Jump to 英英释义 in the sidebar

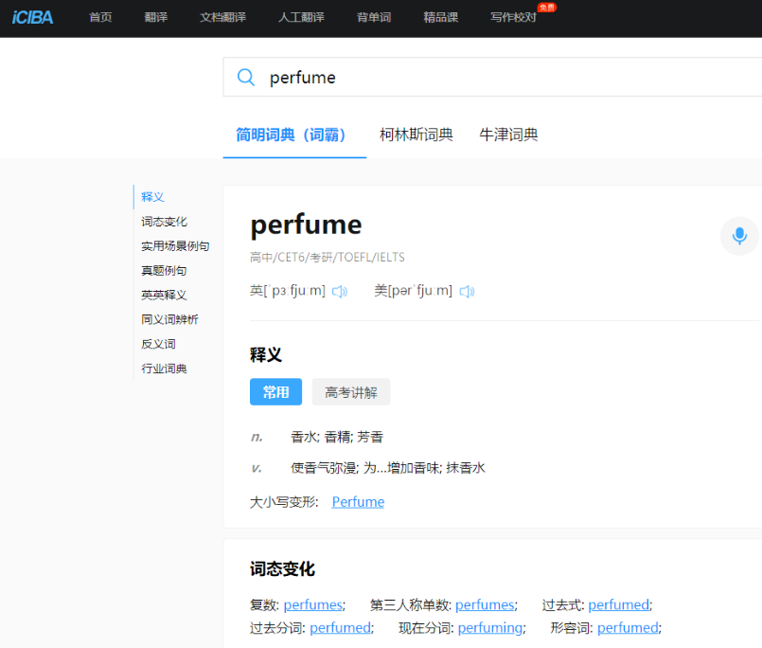[164, 296]
